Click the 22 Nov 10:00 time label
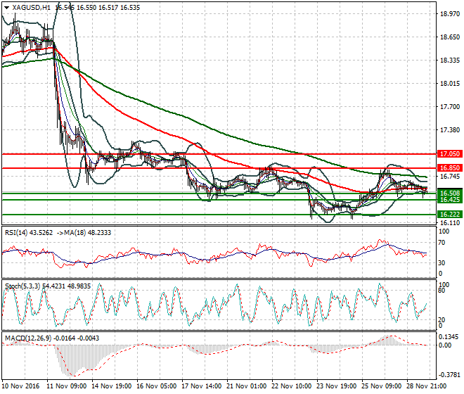This screenshot has height=394, width=464. pyautogui.click(x=292, y=386)
